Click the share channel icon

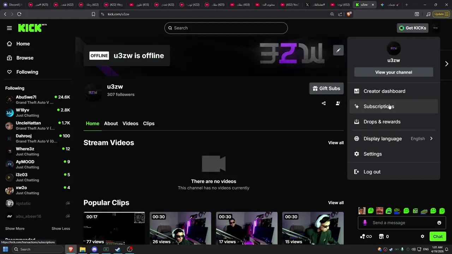pos(323,103)
